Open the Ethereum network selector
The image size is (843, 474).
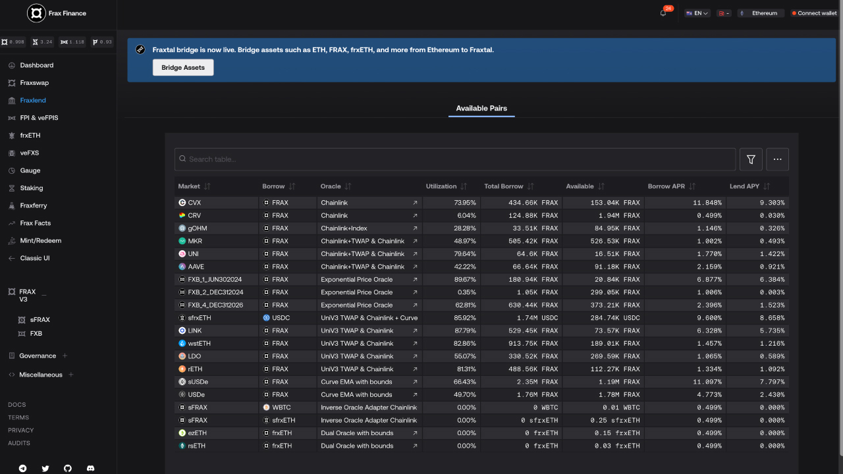coord(761,13)
